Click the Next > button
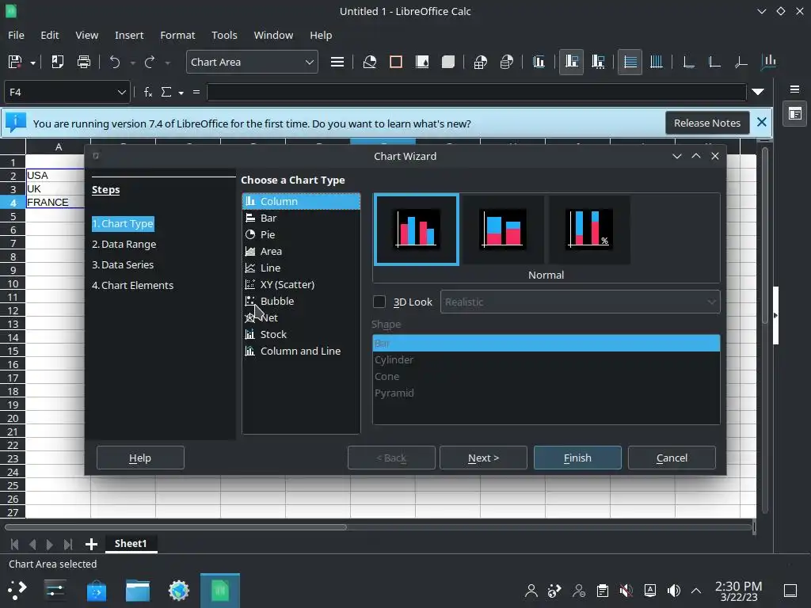Screen dimensions: 811x608 (x=483, y=458)
